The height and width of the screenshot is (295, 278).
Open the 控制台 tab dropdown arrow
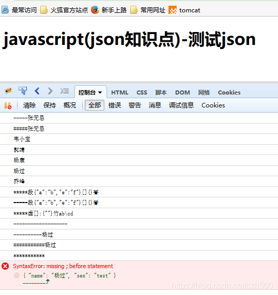(100, 92)
